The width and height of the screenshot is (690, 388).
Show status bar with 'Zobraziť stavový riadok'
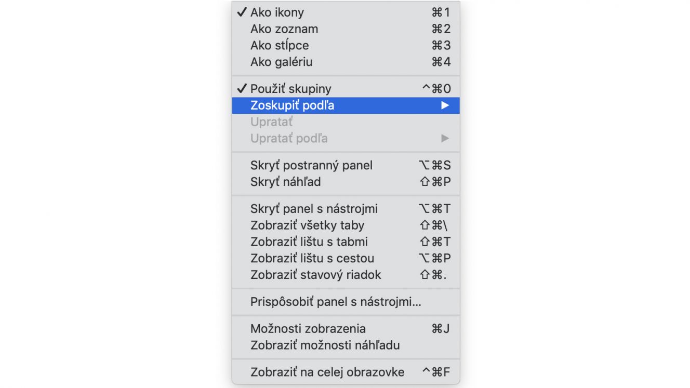click(x=346, y=275)
